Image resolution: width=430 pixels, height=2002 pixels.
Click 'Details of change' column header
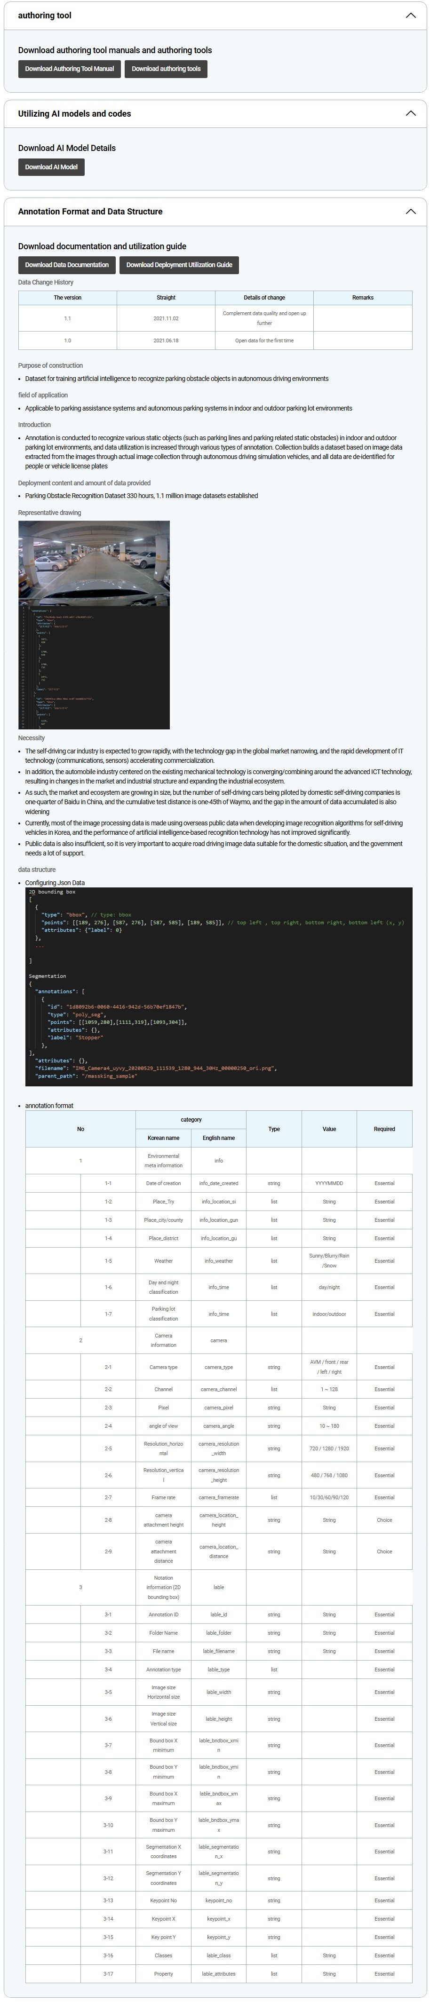click(264, 298)
